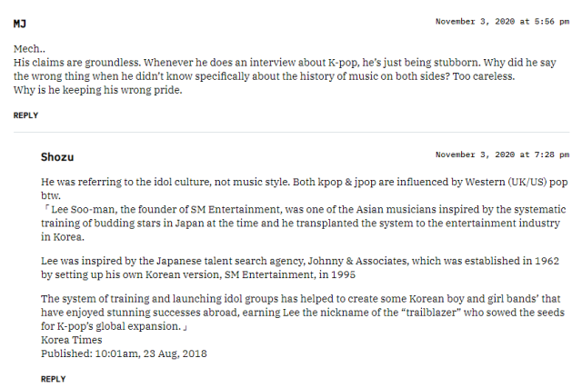Reply to Shozu's comment

(53, 379)
